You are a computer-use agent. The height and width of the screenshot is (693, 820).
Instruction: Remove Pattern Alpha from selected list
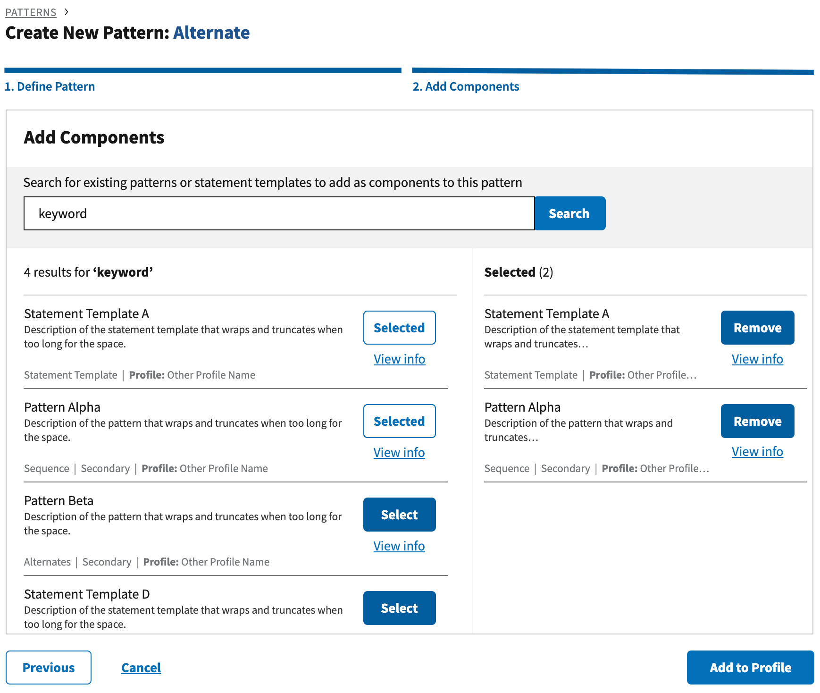757,421
